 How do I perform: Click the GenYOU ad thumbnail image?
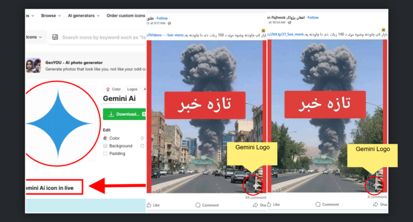pos(33,65)
